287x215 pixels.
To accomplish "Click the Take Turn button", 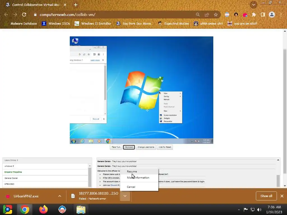I will pos(116,147).
